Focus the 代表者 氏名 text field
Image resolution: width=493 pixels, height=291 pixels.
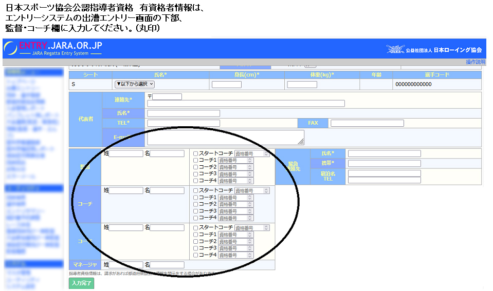click(183, 113)
